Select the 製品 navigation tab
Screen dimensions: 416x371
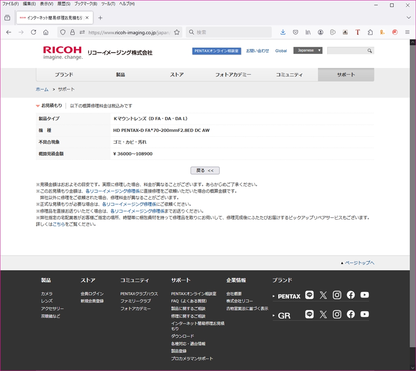(120, 75)
